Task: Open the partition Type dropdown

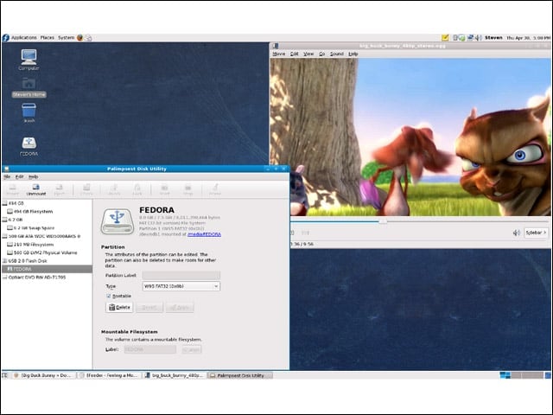Action: [181, 286]
